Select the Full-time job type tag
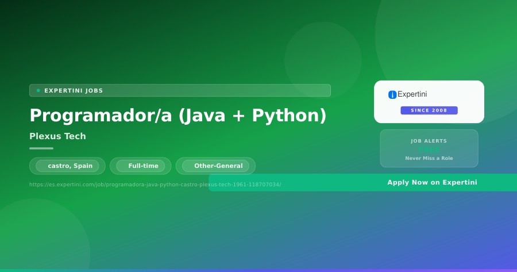Screen dimensions: 517x272 [x=141, y=166]
